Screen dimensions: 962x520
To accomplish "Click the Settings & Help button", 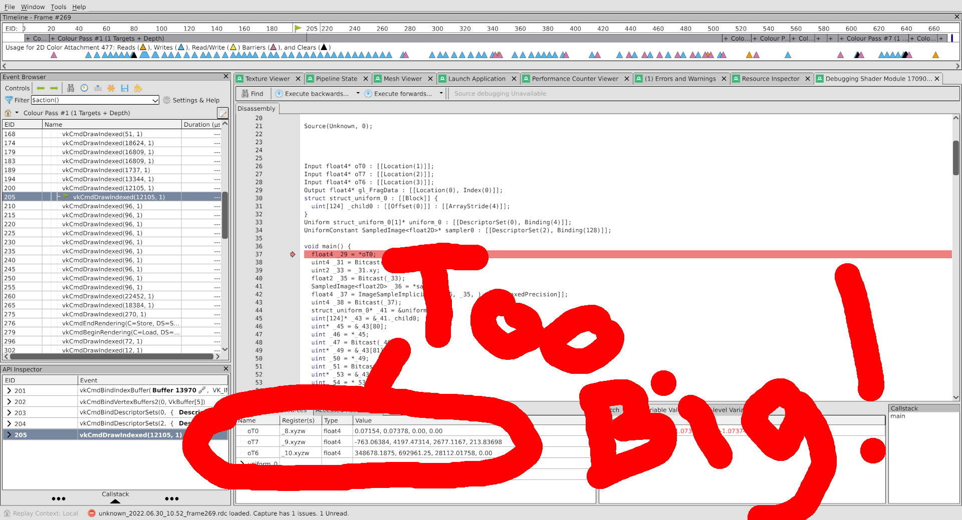I will click(x=191, y=100).
